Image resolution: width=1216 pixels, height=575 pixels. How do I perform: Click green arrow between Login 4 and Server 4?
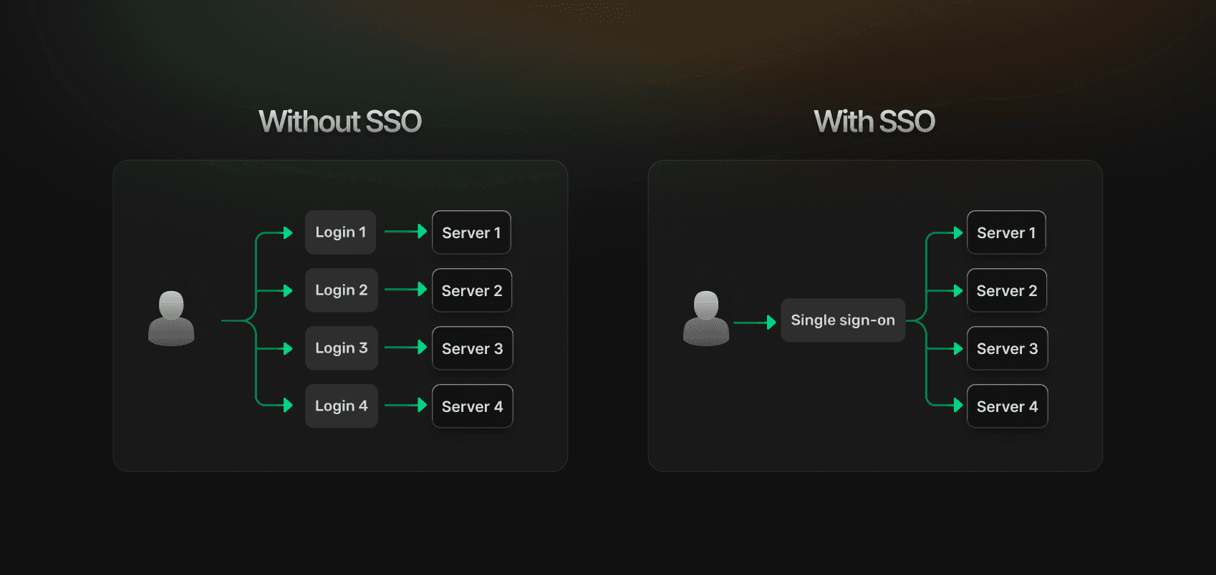pyautogui.click(x=406, y=406)
